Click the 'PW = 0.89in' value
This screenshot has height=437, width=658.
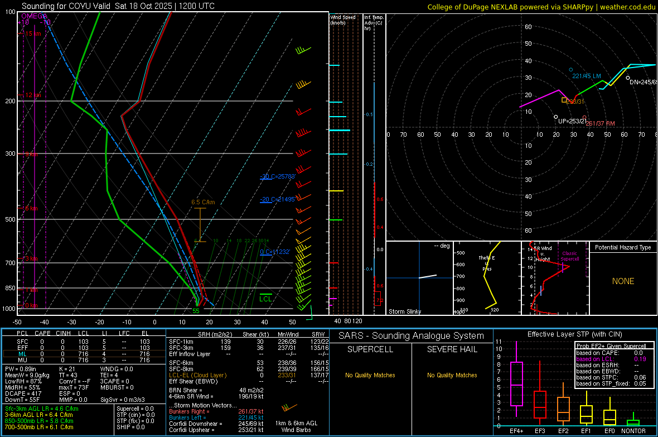click(21, 369)
